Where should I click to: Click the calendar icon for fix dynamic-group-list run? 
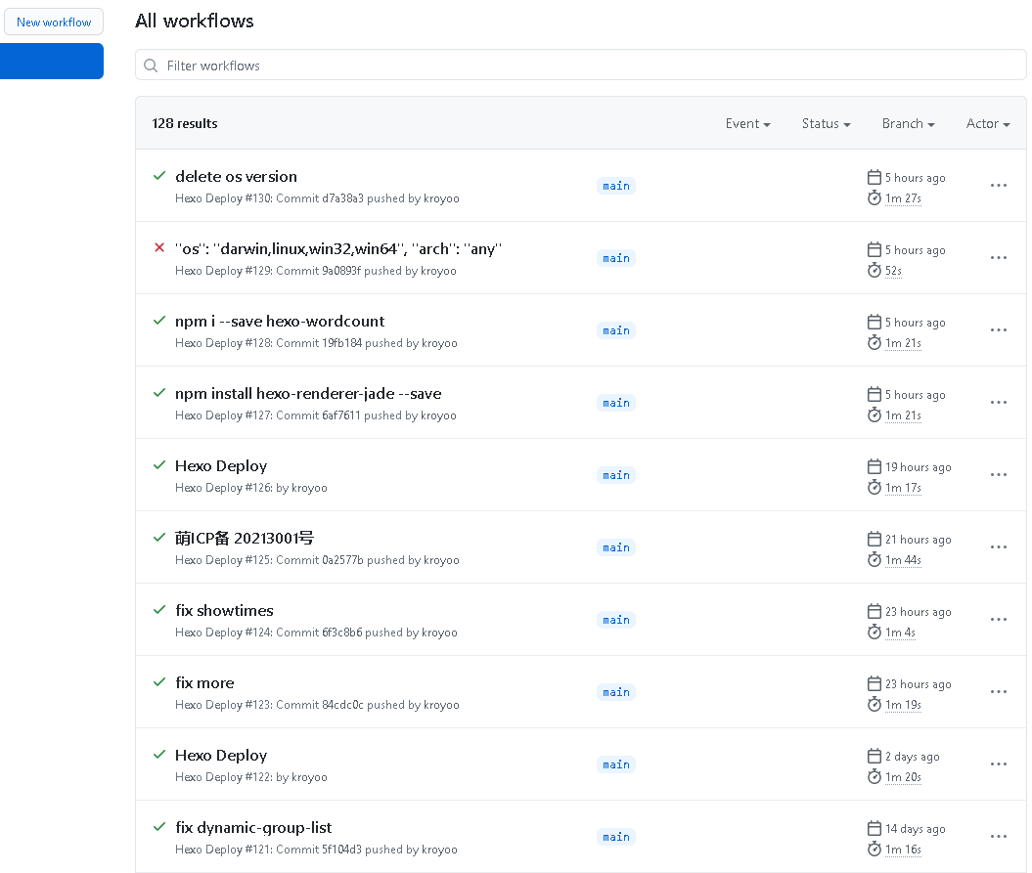click(x=875, y=828)
